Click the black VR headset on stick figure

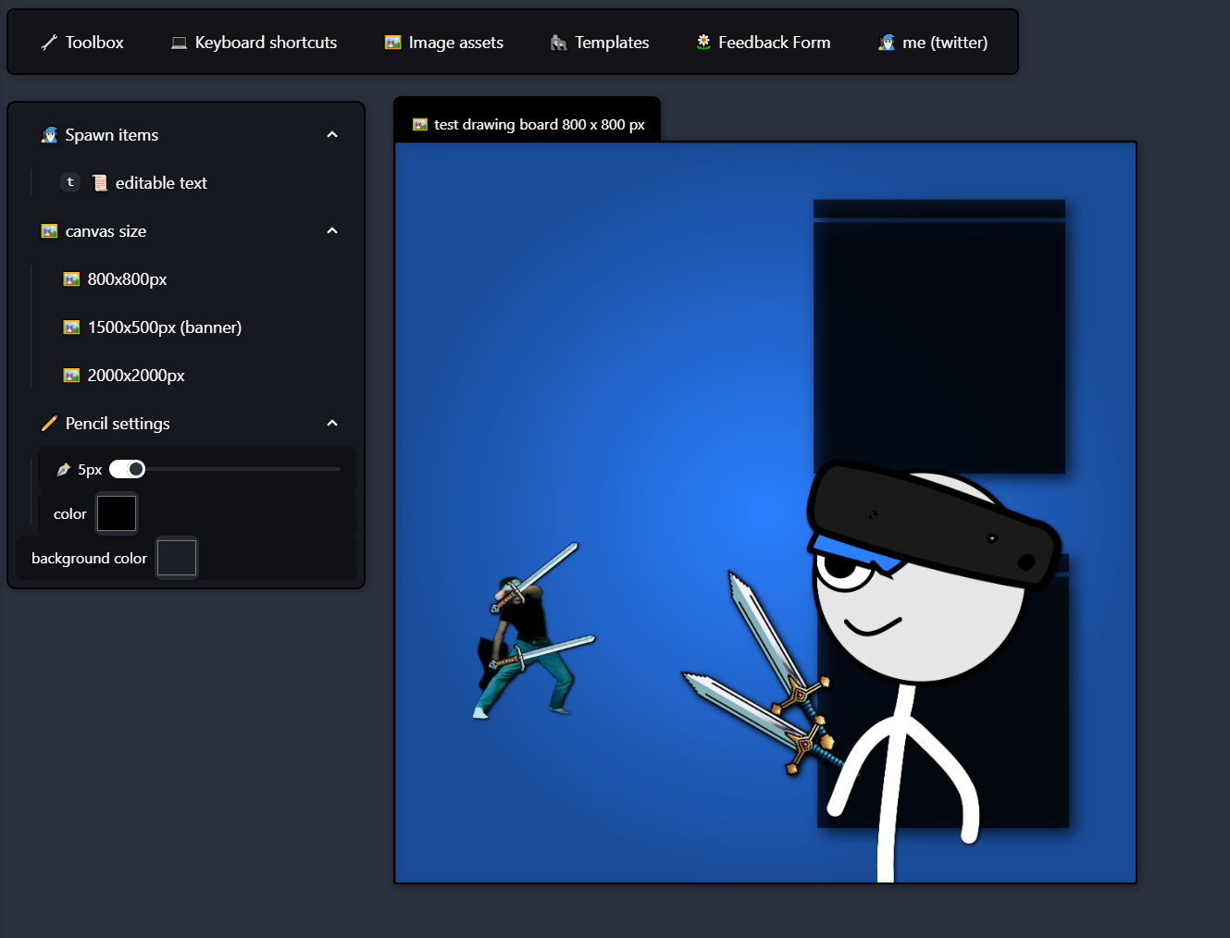(933, 524)
